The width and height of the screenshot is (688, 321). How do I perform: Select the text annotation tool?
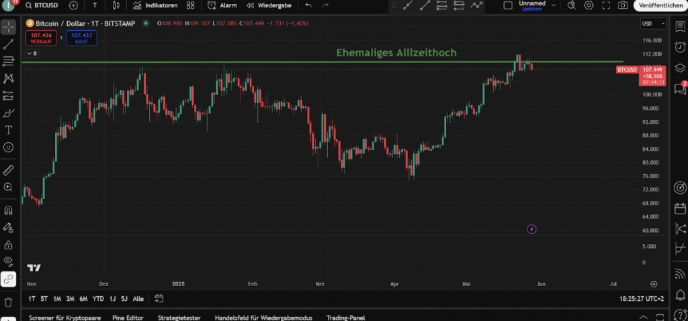click(x=8, y=130)
